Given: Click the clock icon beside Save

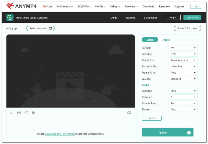Looking at the screenshot, I should coord(189,133).
